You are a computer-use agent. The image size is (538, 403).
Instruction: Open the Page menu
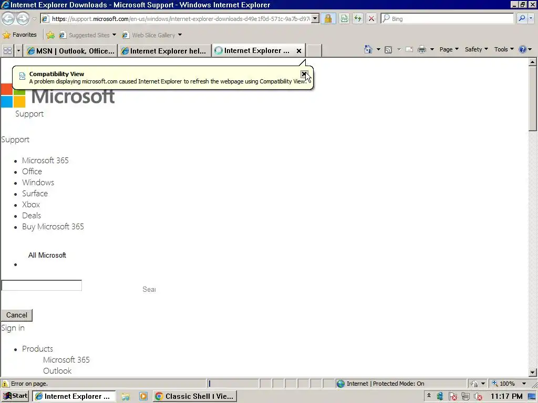tap(449, 49)
